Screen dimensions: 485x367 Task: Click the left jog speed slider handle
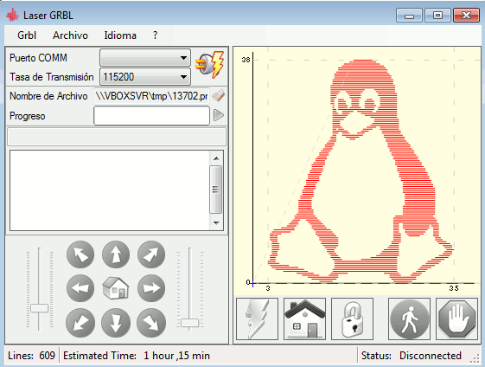[x=39, y=308]
